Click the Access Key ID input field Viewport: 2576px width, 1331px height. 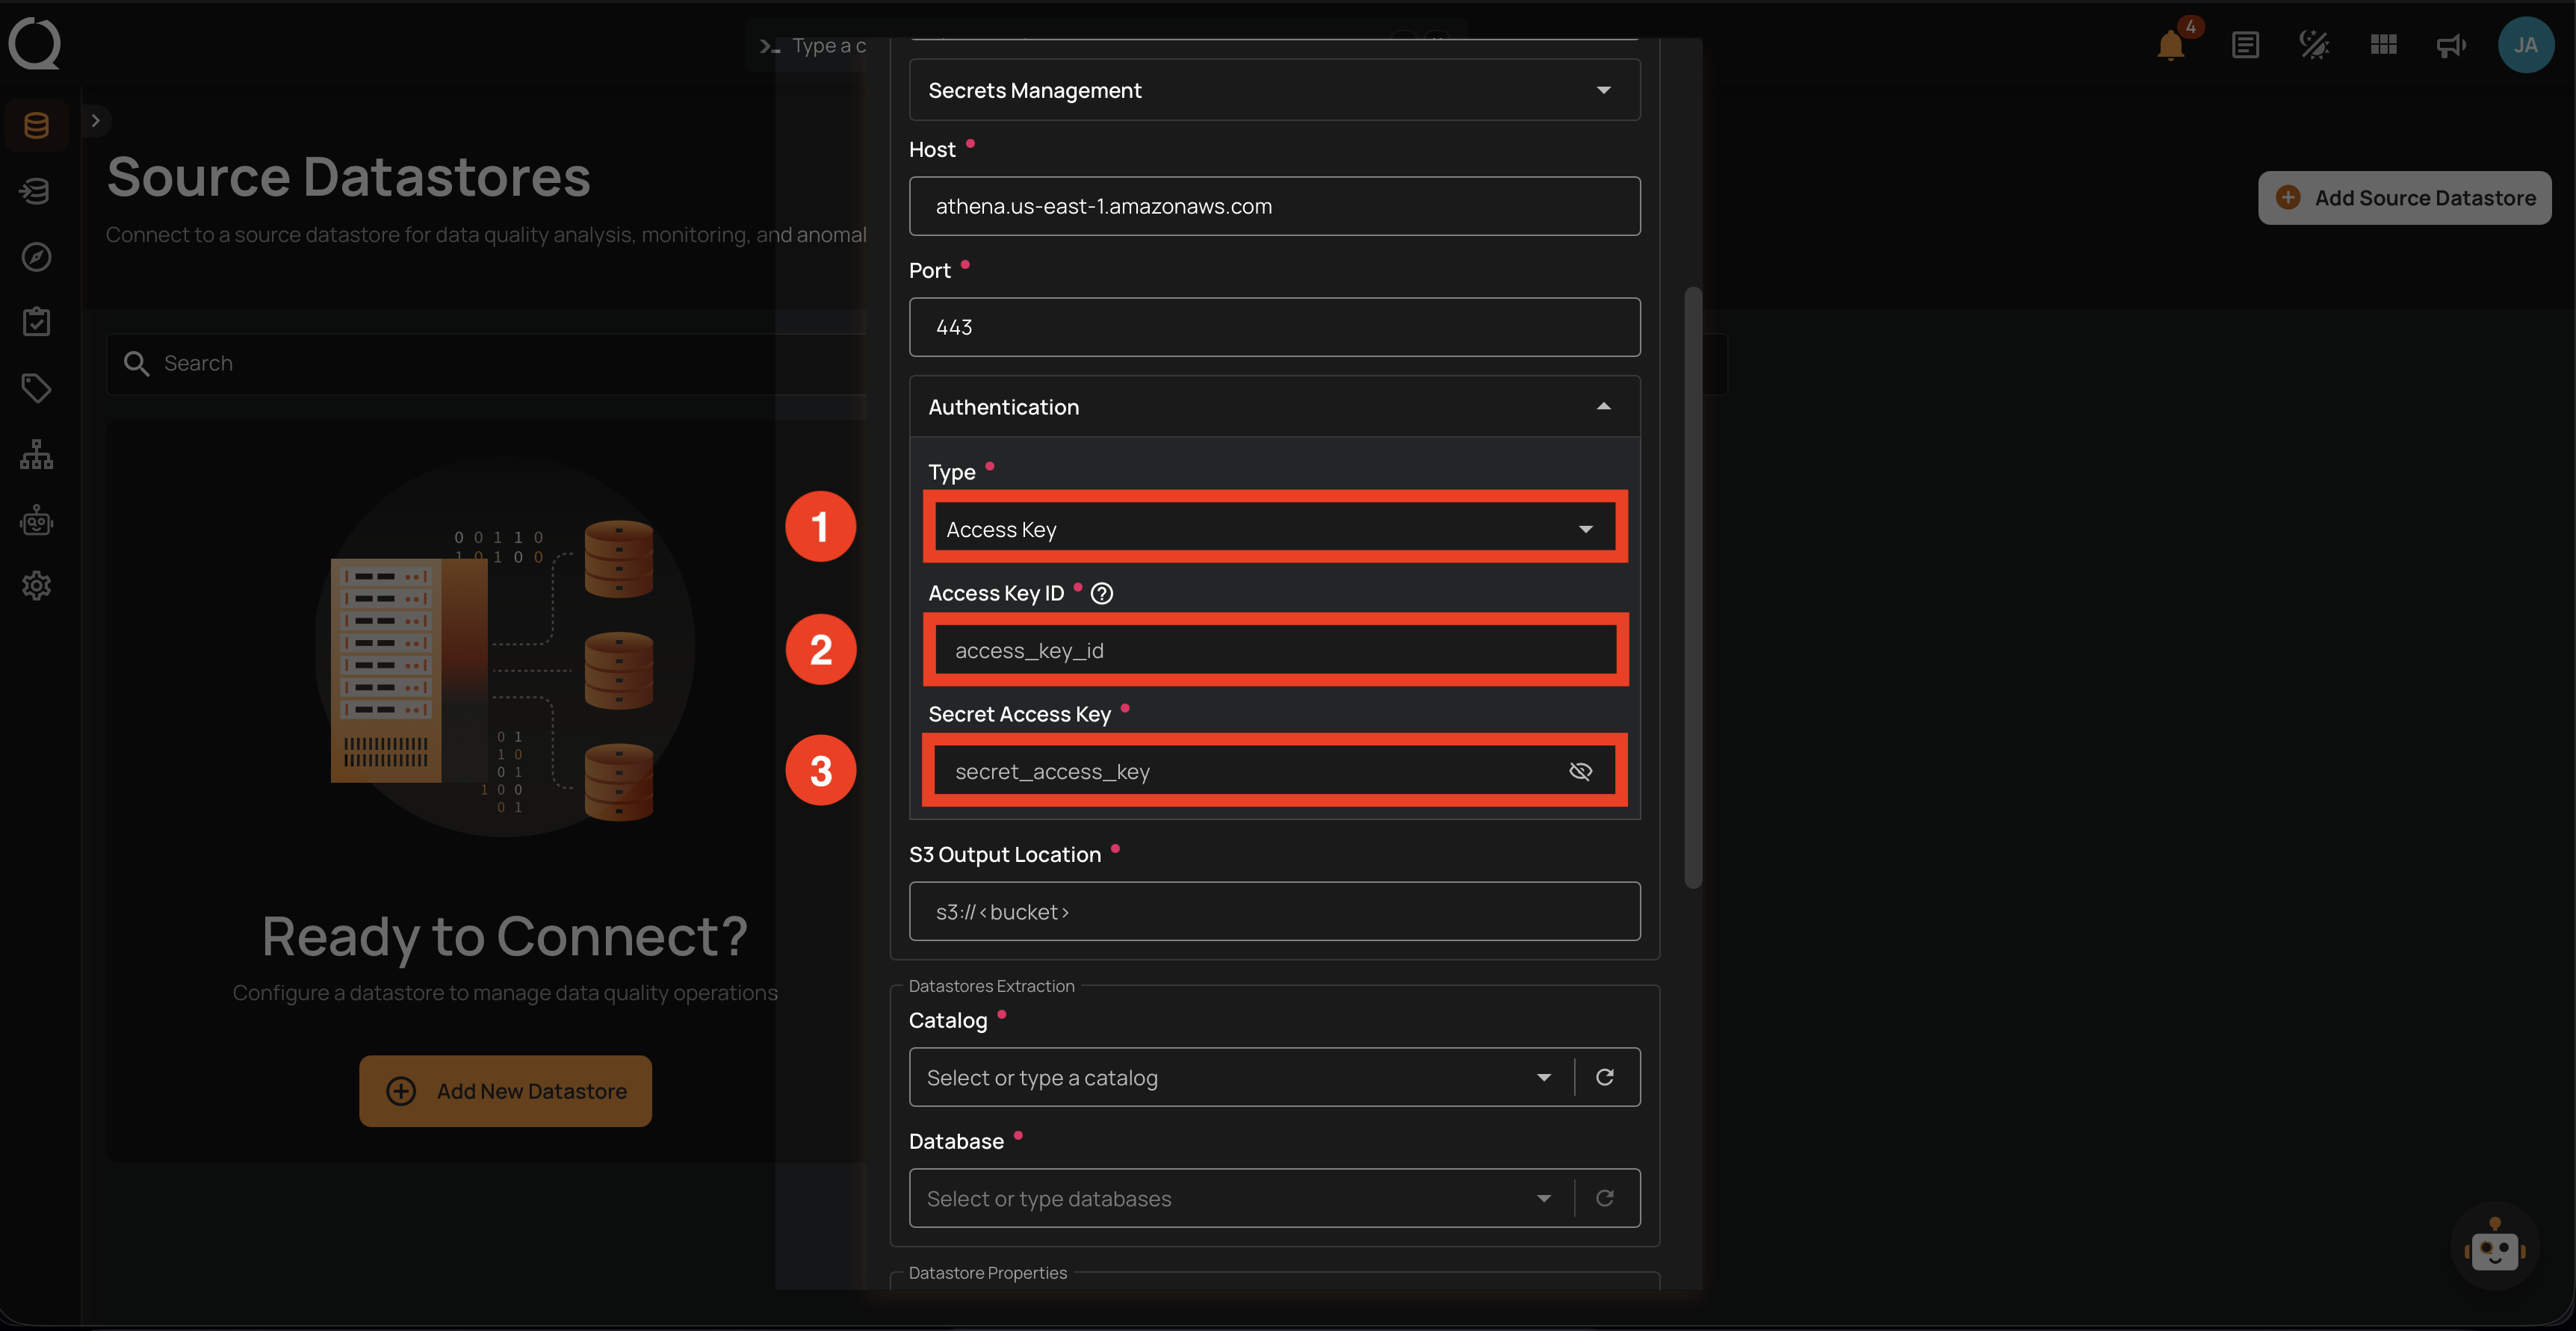click(1275, 650)
